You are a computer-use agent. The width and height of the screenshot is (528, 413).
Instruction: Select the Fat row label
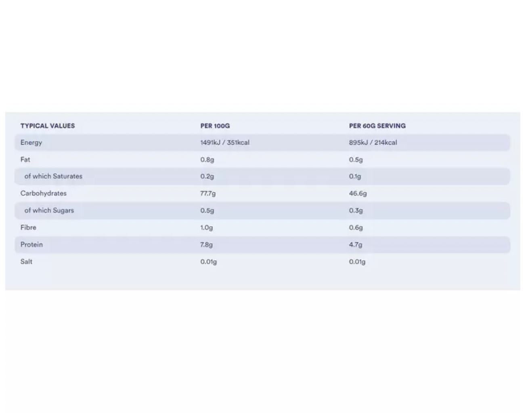[25, 160]
